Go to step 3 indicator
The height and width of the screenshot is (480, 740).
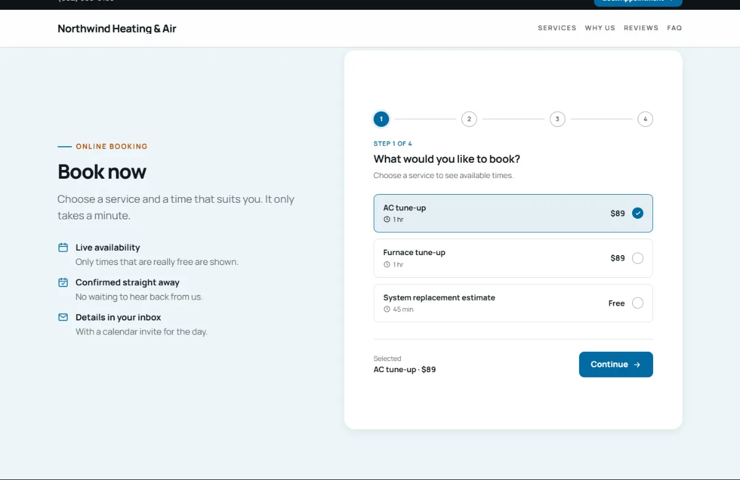click(x=557, y=119)
